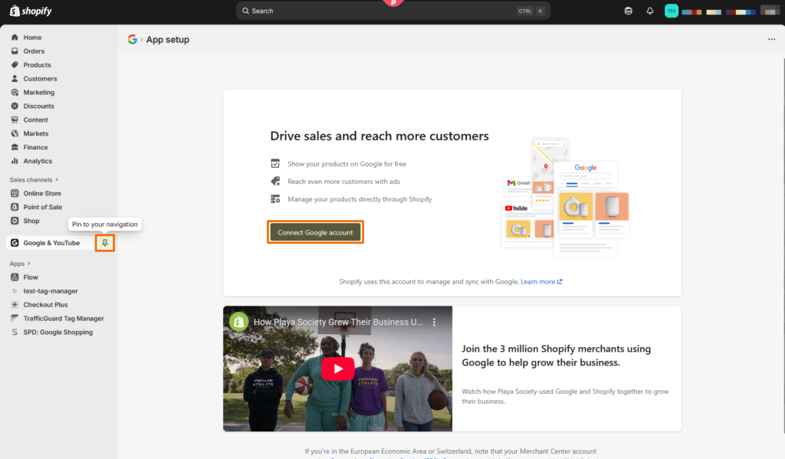Open SPD: Google Shopping app

coord(57,333)
